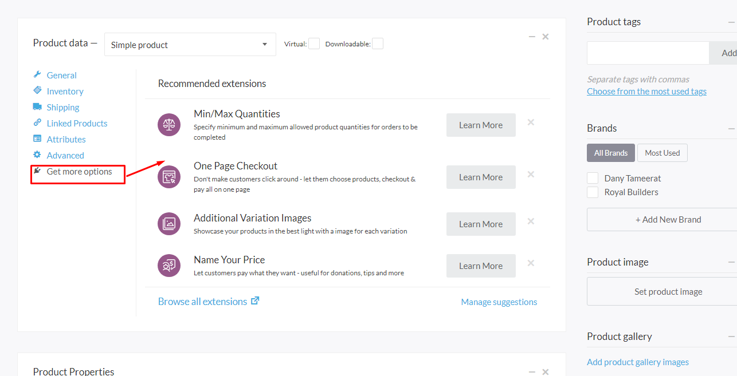The width and height of the screenshot is (737, 376).
Task: Click the Get more options plug icon
Action: pyautogui.click(x=37, y=171)
